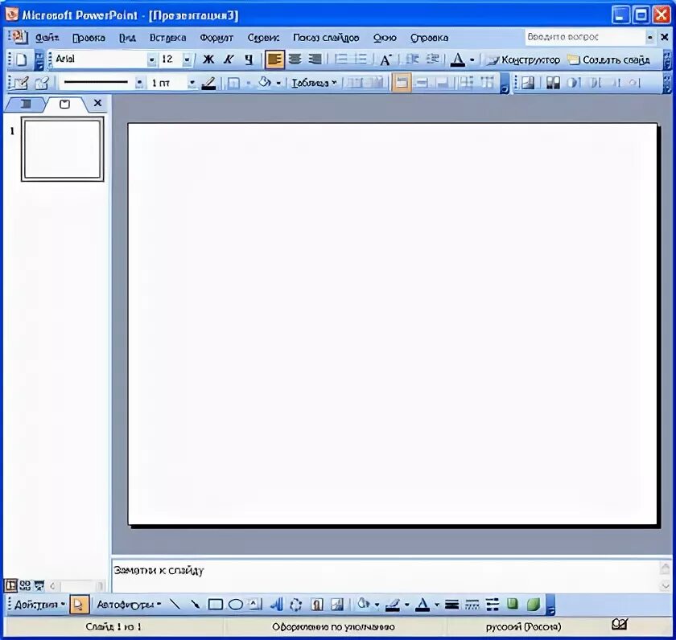
Task: Switch to the Outline tab in side pane
Action: pyautogui.click(x=26, y=104)
